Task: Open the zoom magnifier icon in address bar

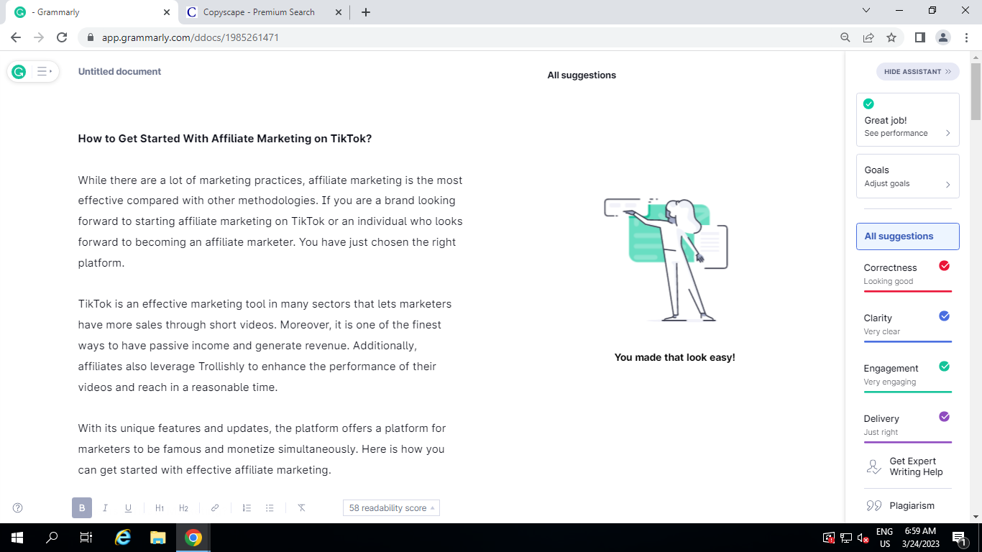Action: click(845, 37)
